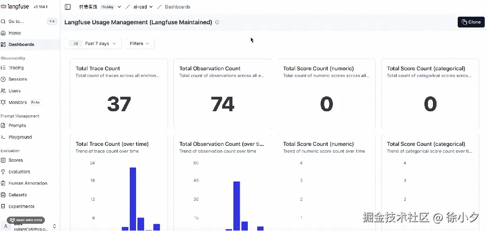Click the Total Trace Count (over time) heading

(112, 144)
